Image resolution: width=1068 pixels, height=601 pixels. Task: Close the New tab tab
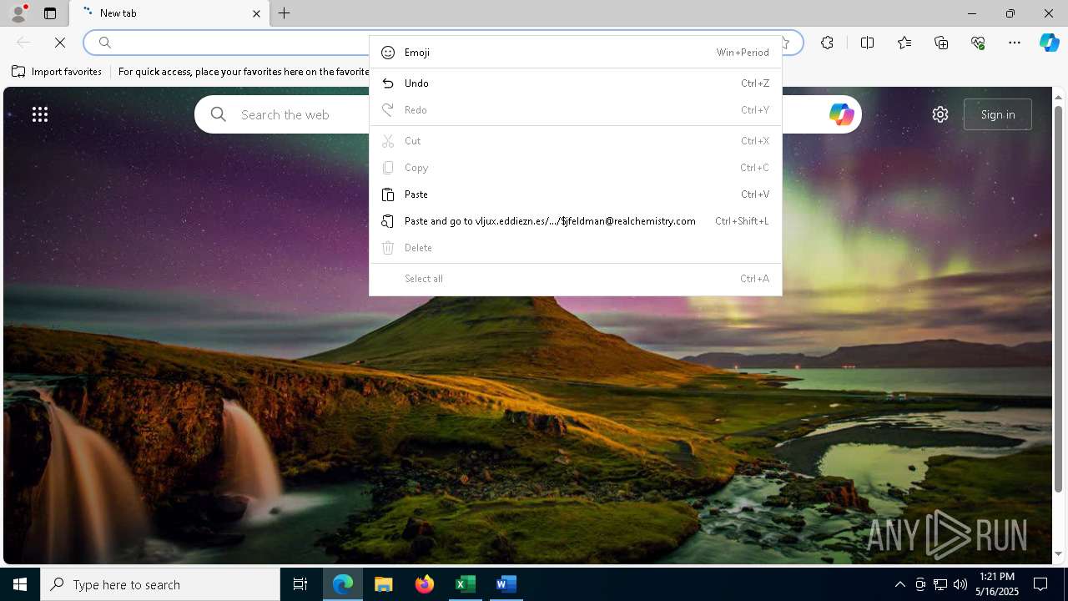click(256, 13)
